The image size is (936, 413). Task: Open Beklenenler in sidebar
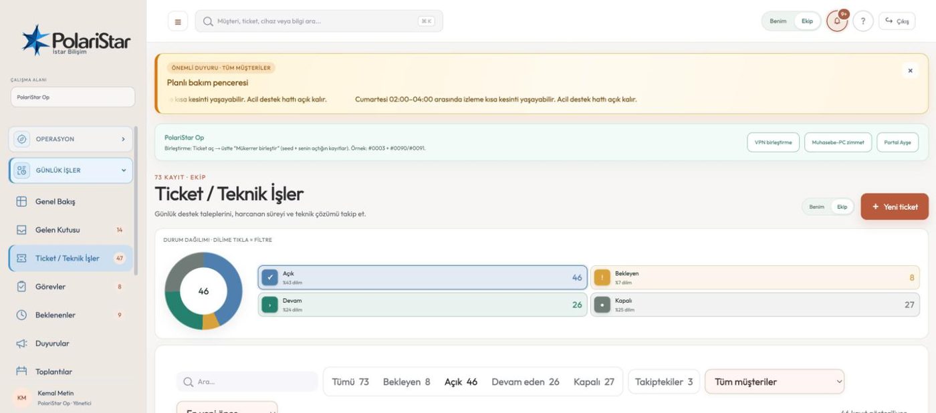pos(71,315)
